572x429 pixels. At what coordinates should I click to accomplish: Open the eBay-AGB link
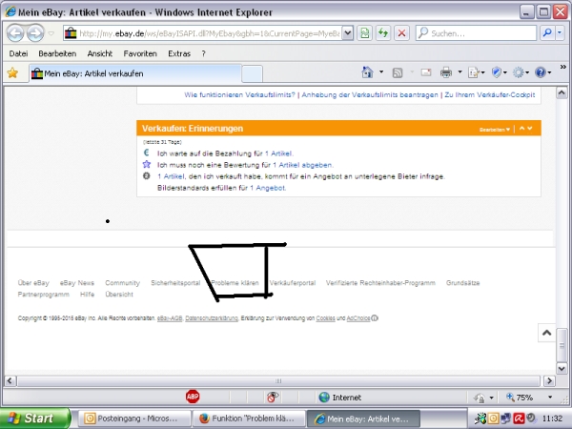[170, 318]
